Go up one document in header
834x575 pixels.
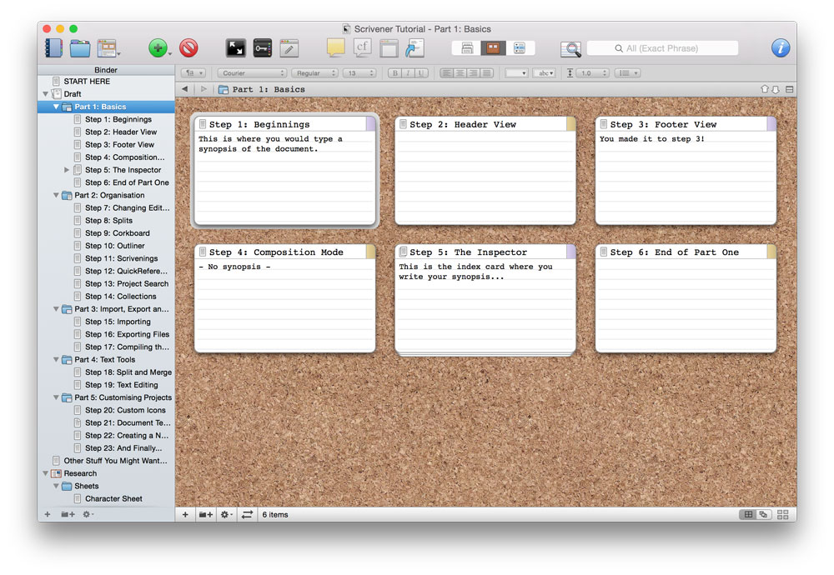(765, 89)
